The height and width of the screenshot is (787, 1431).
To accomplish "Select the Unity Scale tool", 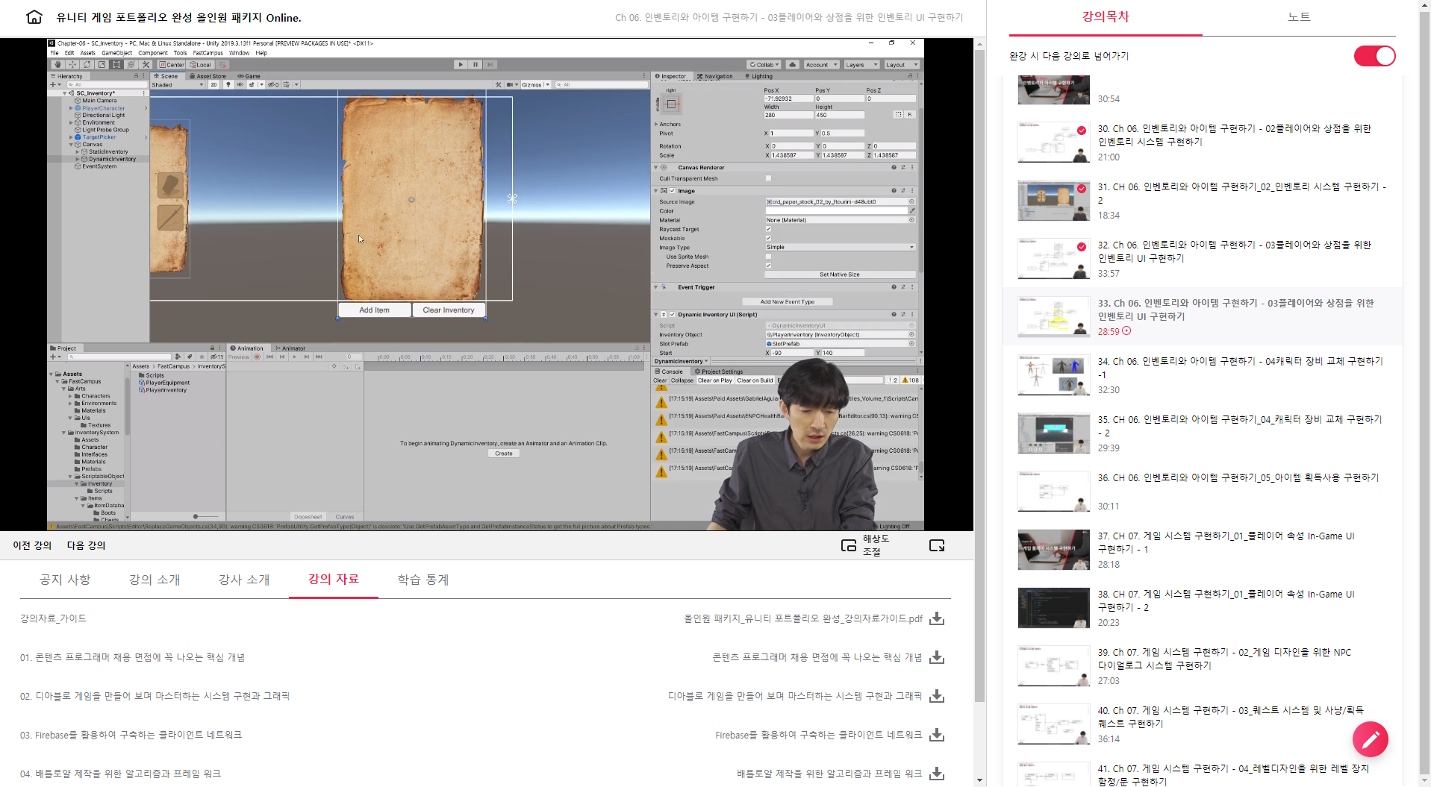I will (102, 65).
